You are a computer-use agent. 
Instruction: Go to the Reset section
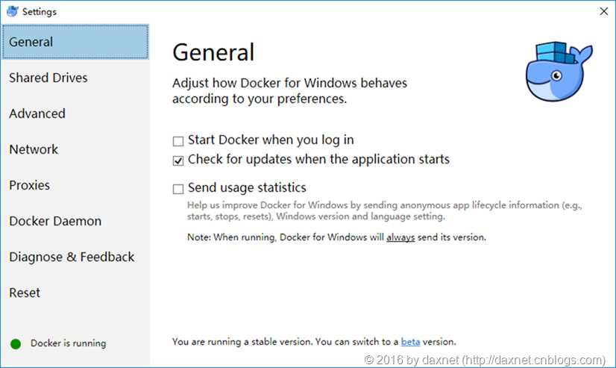pos(25,293)
